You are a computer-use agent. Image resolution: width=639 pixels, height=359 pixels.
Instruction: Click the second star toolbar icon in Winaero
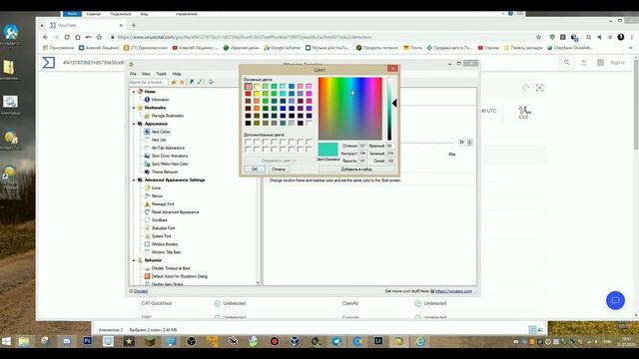click(x=182, y=82)
